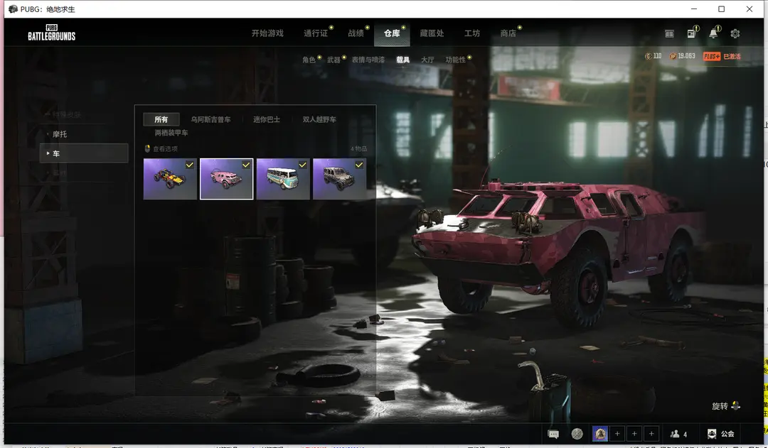The width and height of the screenshot is (768, 448).
Task: Open the news page icon
Action: (691, 33)
